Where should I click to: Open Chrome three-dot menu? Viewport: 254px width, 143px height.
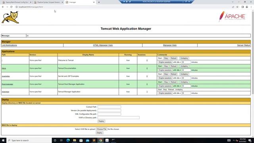click(251, 7)
